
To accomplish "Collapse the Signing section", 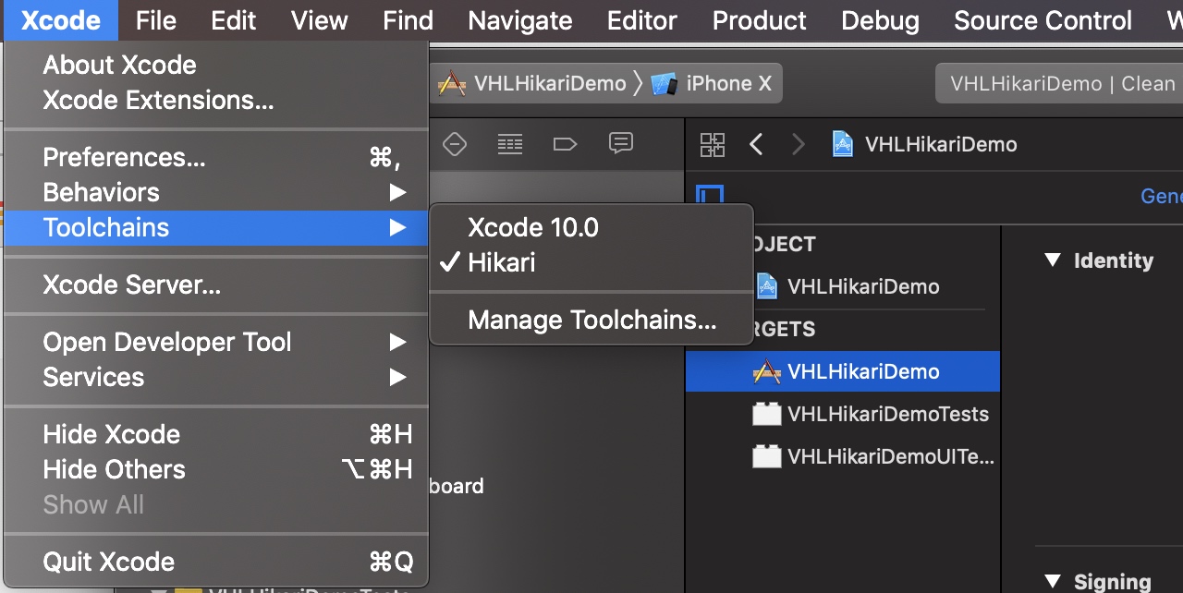I will point(1052,581).
